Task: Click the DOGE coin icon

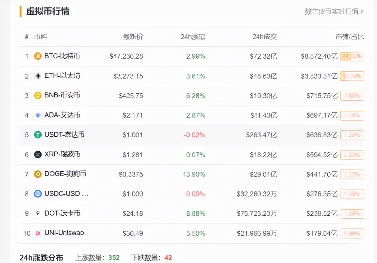Action: 38,174
